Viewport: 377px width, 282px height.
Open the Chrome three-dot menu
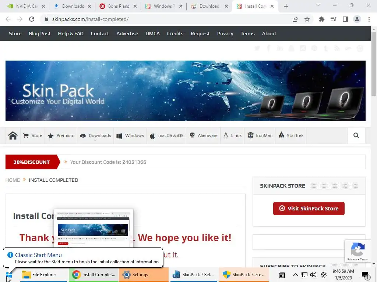(x=369, y=19)
